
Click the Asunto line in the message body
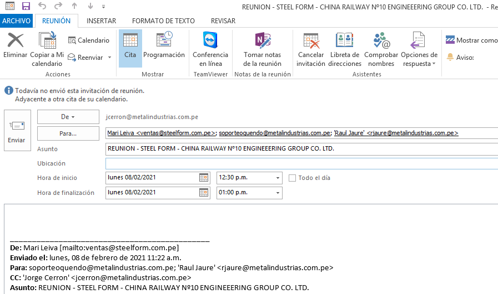[159, 288]
